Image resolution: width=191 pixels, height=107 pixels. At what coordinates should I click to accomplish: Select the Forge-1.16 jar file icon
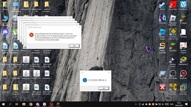(36, 75)
